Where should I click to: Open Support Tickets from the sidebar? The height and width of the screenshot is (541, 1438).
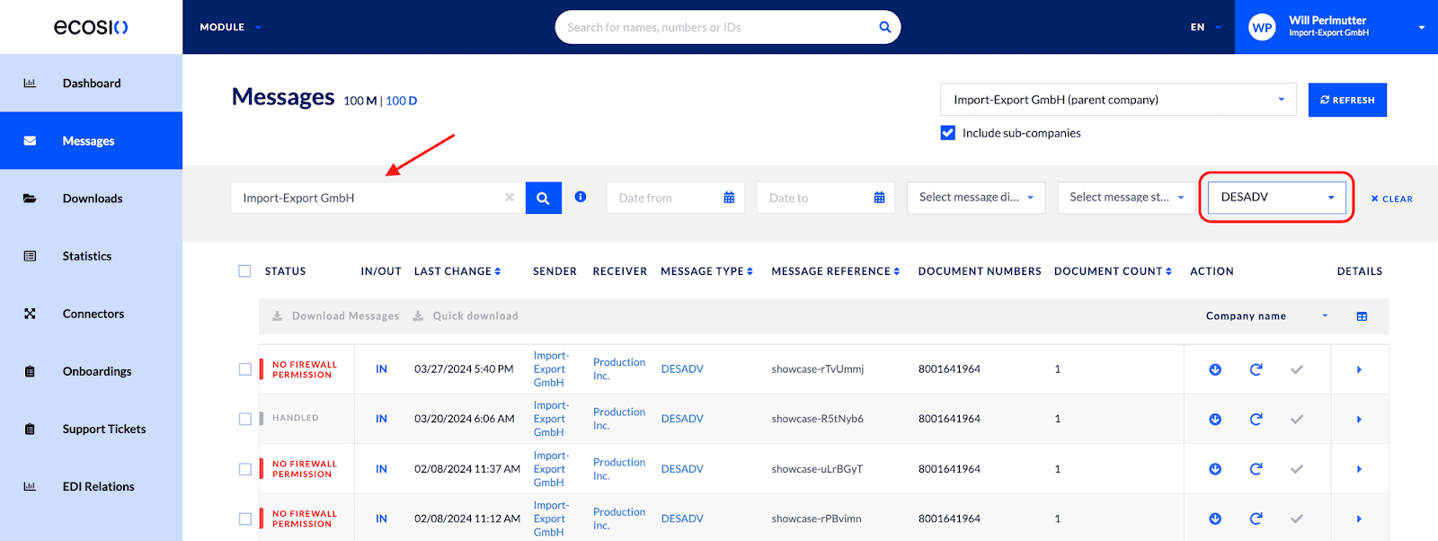click(103, 430)
